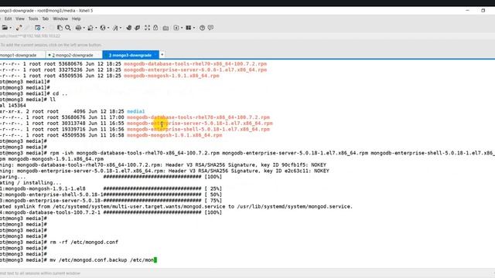Click the greyed Copy icon
The height and width of the screenshot is (278, 495).
tap(52, 28)
